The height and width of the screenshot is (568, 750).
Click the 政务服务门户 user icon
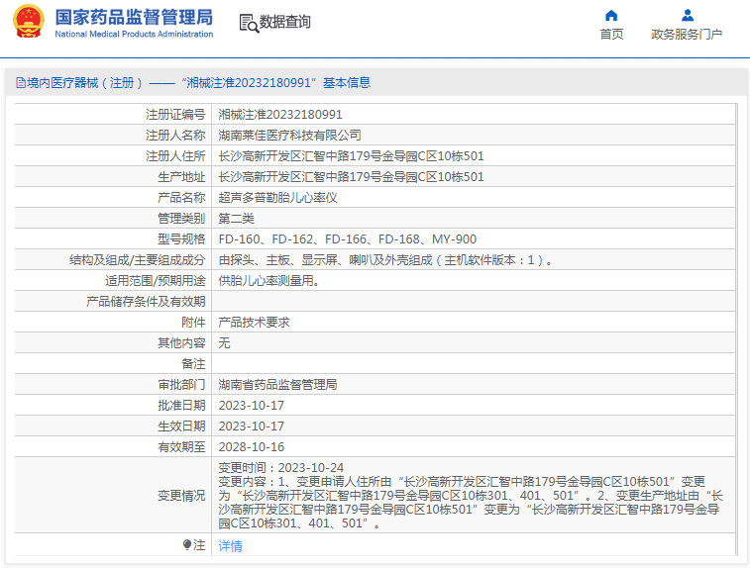tap(688, 16)
